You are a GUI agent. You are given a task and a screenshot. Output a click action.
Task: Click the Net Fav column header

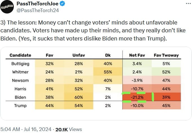point(137,55)
